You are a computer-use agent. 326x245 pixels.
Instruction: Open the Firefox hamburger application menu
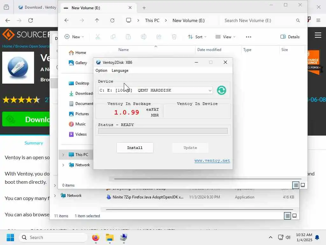318,20
